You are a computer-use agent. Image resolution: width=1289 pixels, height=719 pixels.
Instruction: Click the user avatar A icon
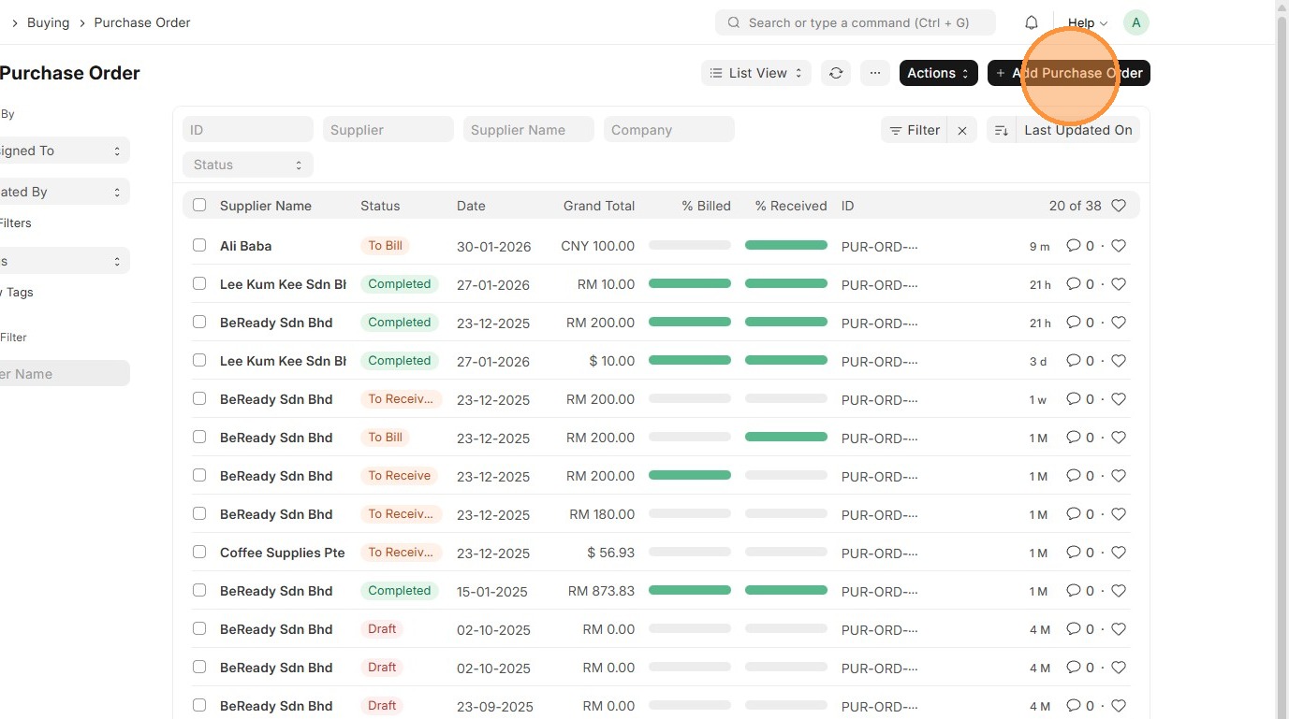click(x=1135, y=22)
